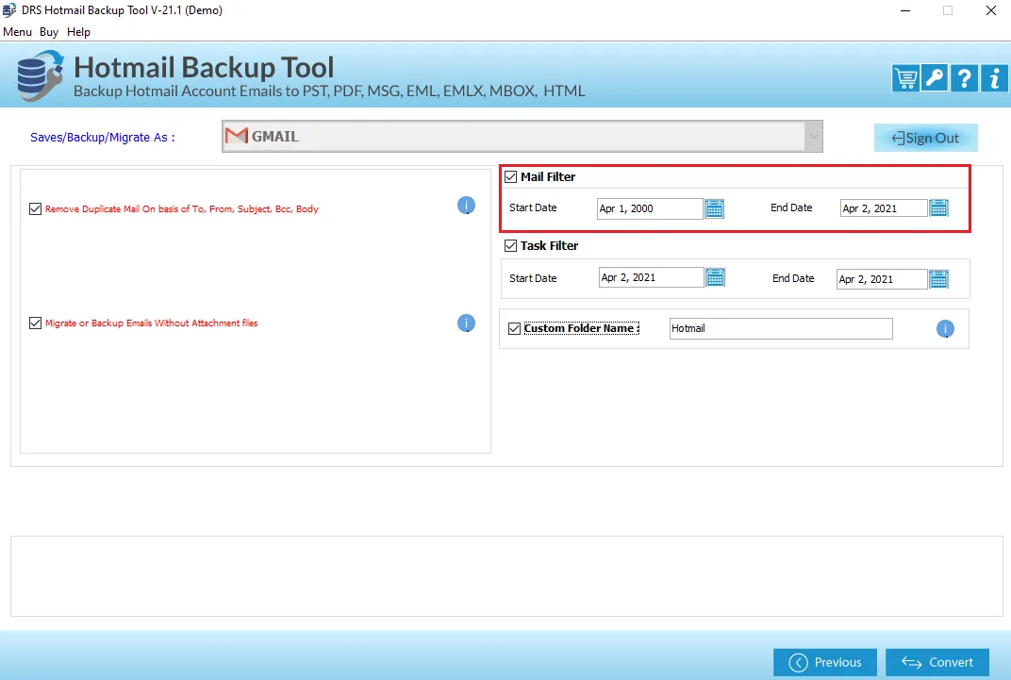Viewport: 1011px width, 680px height.
Task: Click info icon beside Remove Duplicate Mail
Action: 466,206
